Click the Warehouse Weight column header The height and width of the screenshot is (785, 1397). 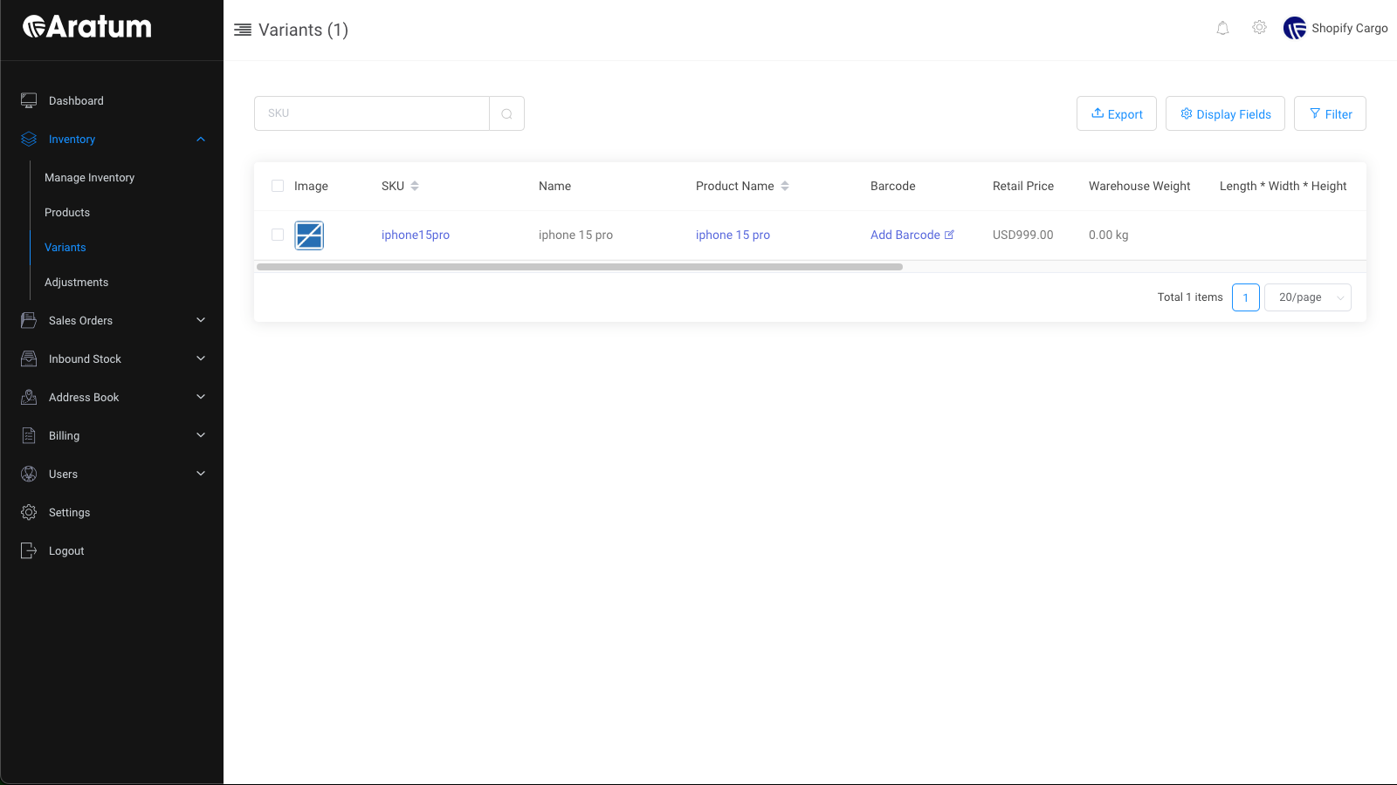tap(1139, 186)
